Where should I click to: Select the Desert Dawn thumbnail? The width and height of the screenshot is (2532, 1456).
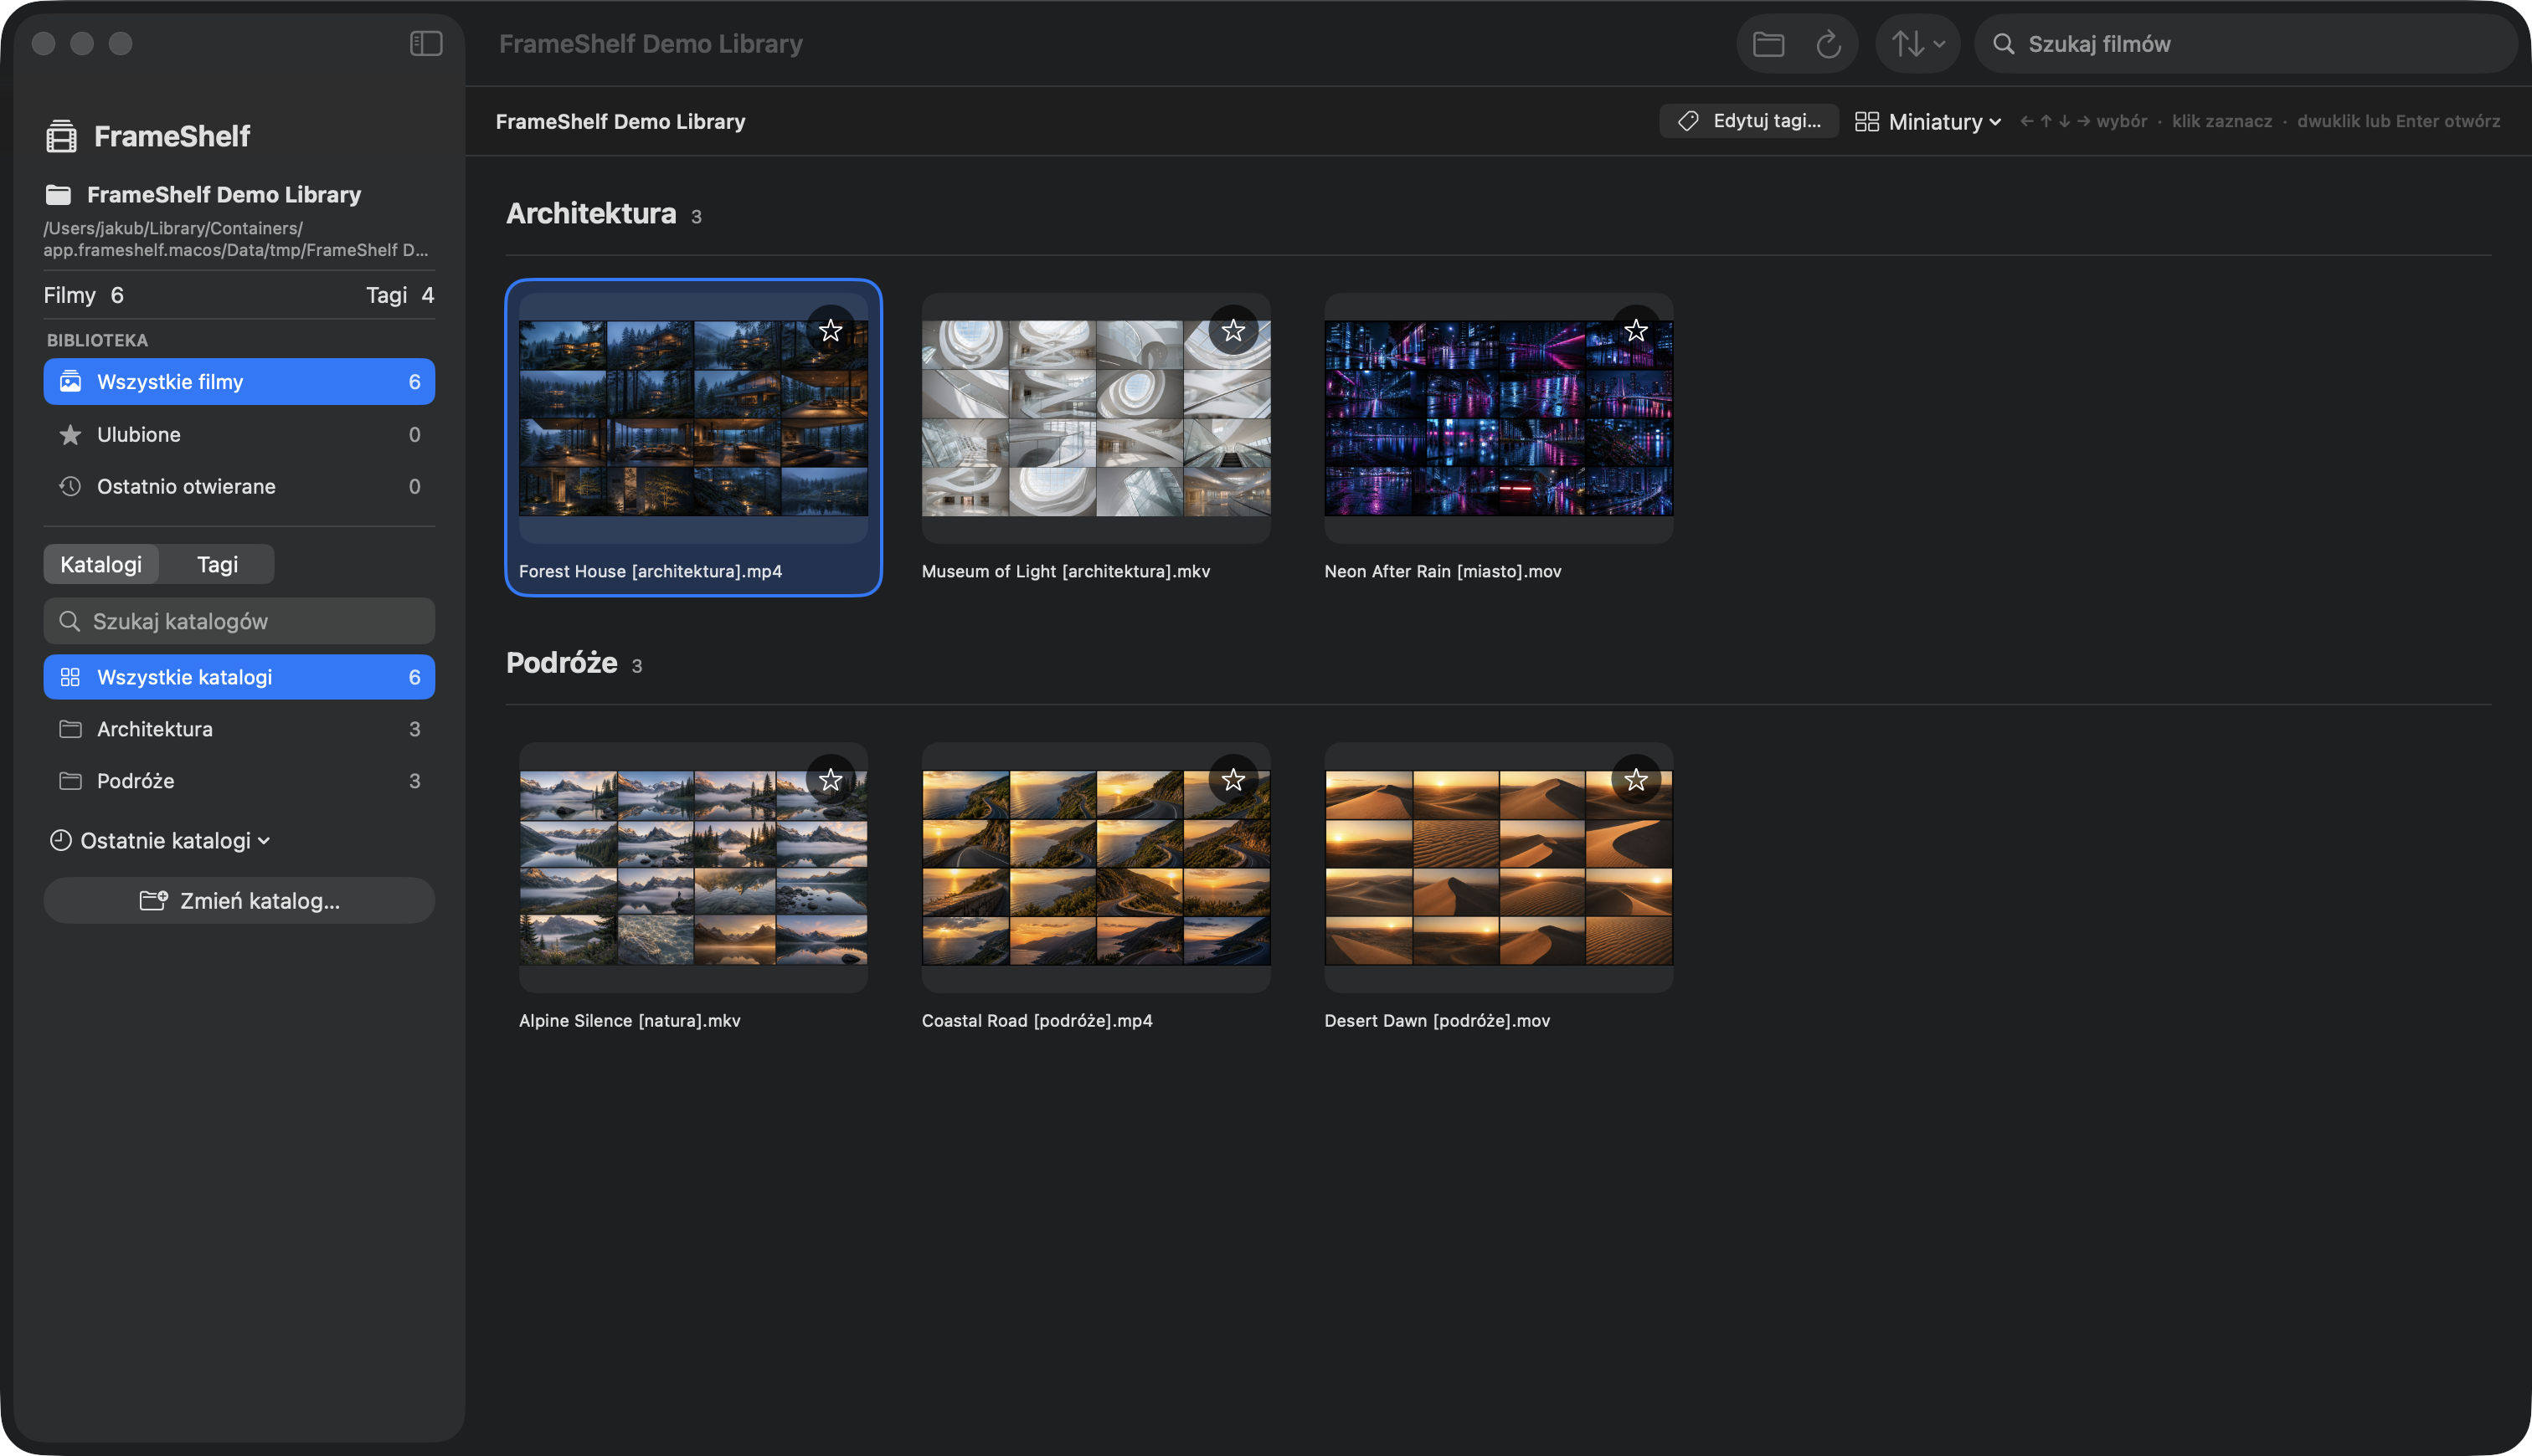(x=1499, y=868)
